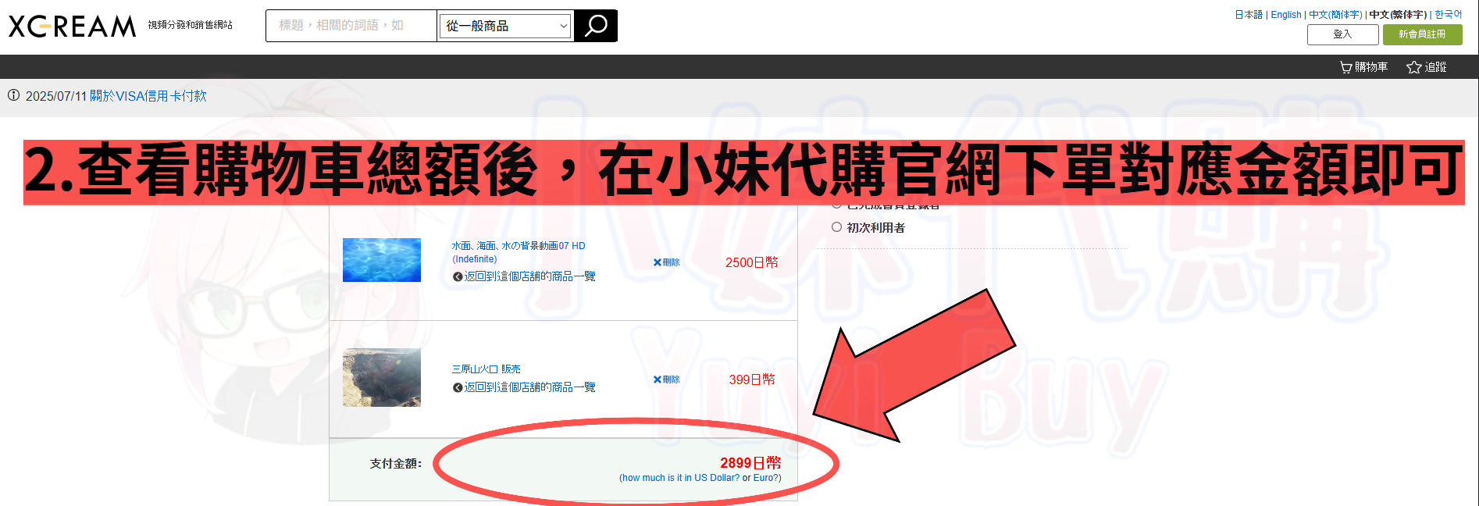This screenshot has width=1479, height=506.
Task: Switch language to 日本語
Action: (1248, 14)
